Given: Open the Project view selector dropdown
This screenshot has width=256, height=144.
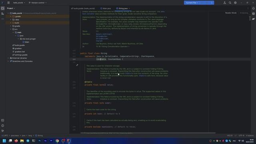Looking at the screenshot, I should click(11, 8).
